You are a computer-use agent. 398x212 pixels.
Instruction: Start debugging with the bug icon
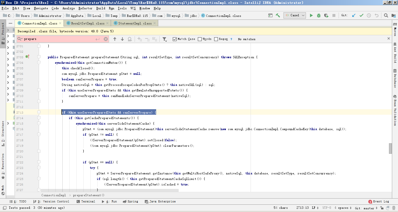click(319, 15)
